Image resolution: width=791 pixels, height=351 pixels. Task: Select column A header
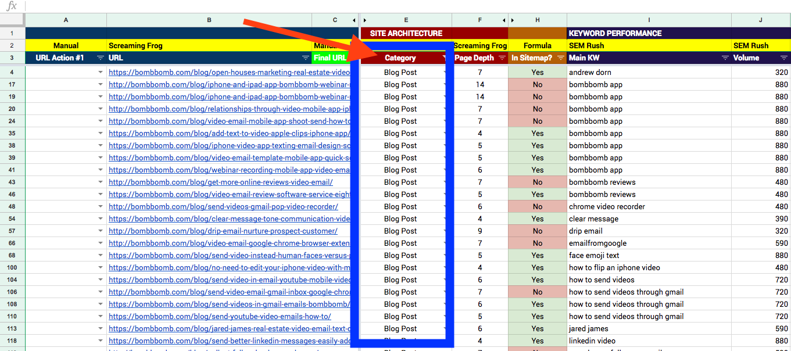(66, 20)
